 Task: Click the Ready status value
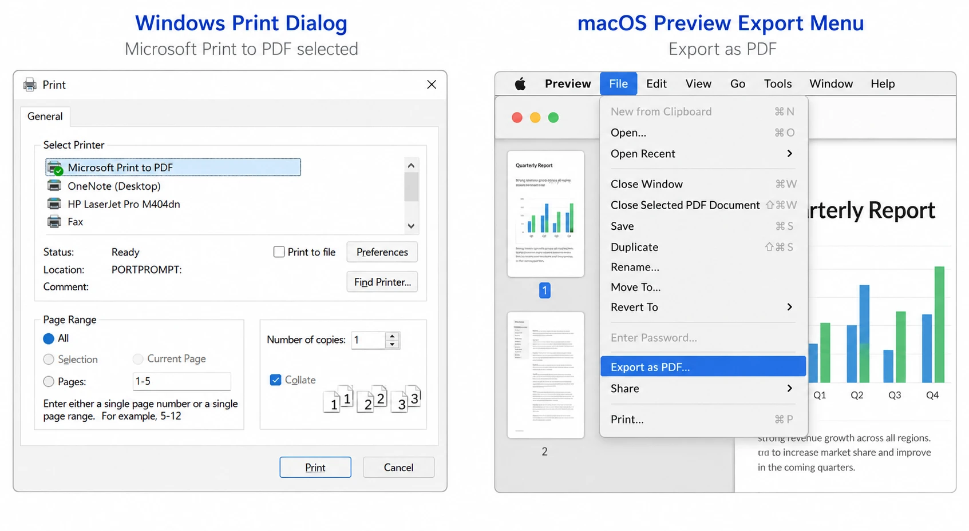click(125, 252)
